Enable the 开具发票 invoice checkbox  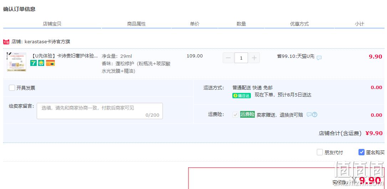pyautogui.click(x=12, y=88)
